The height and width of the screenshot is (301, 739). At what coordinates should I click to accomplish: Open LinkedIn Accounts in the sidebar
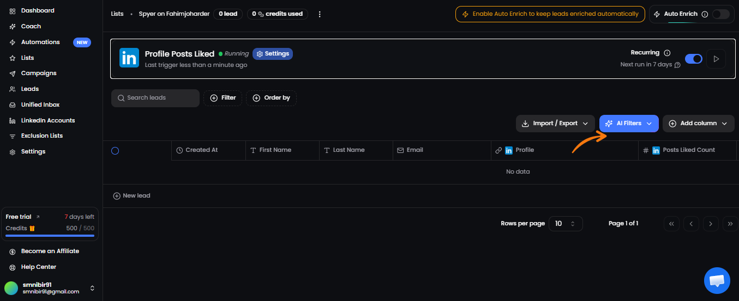coord(48,120)
